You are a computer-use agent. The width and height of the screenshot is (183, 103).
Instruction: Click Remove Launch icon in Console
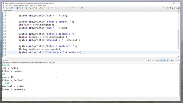[151, 61]
